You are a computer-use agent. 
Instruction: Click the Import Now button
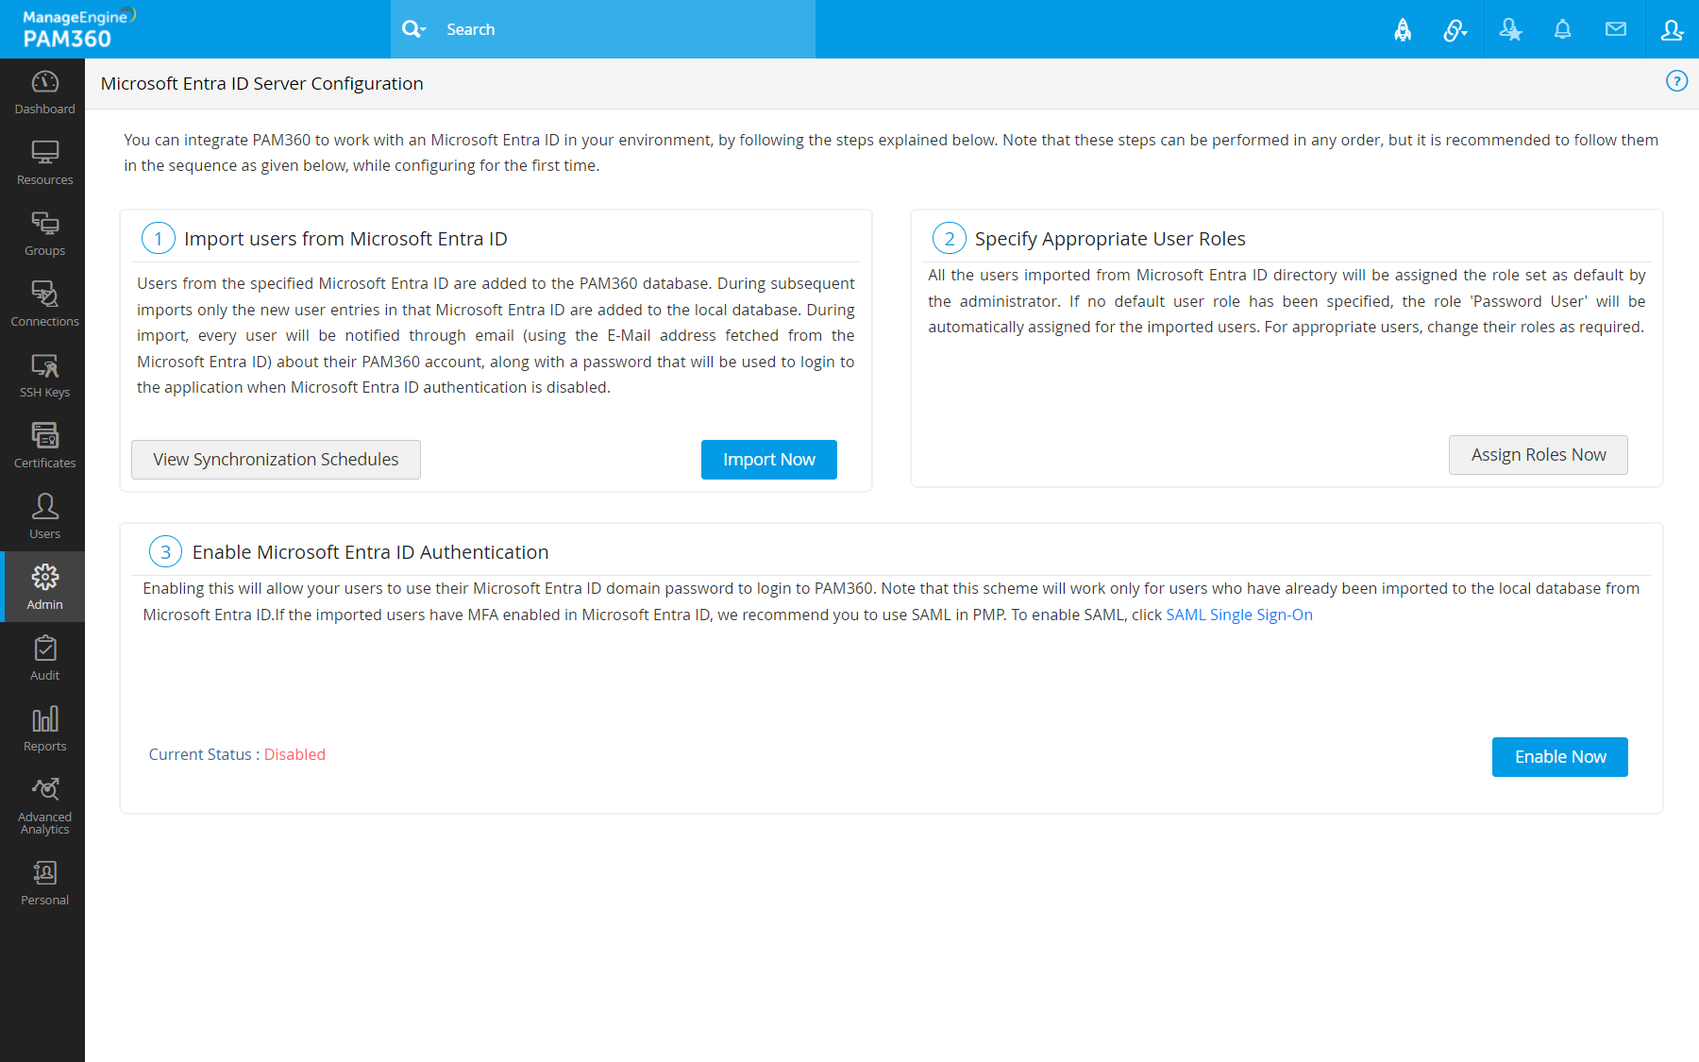(769, 460)
